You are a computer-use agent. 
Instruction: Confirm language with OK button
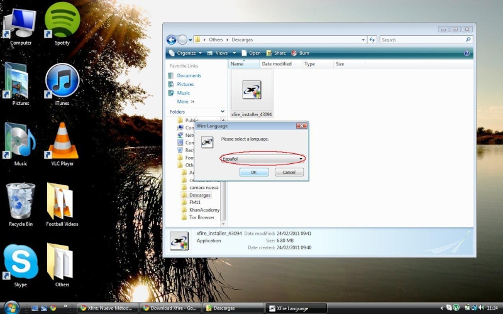click(x=254, y=172)
